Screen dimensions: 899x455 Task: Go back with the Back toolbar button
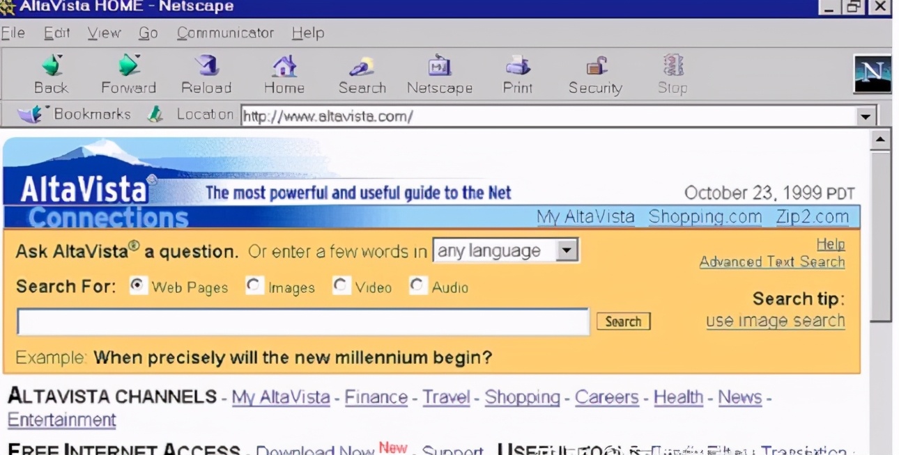51,75
